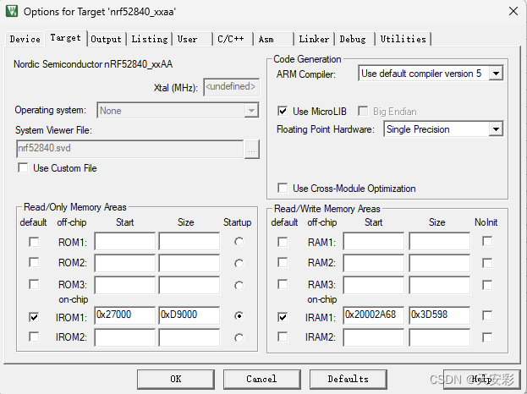Click the RAM2 Size field

pos(440,263)
